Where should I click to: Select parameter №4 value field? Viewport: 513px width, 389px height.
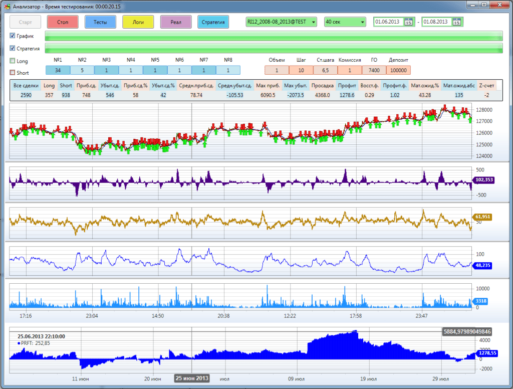[x=131, y=70]
